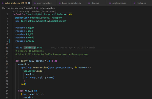This screenshot has height=99, width=152.
Task: Click Elixir icon on base_websocket.ex tab
Action: (60, 3)
